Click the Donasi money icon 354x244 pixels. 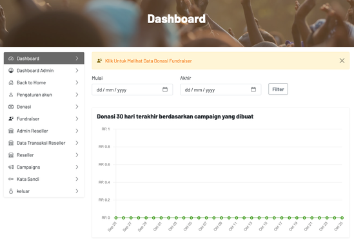[11, 107]
